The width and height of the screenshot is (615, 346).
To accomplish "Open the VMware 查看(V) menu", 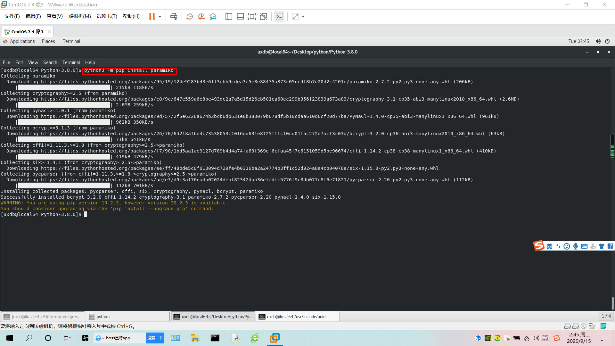I will click(x=55, y=16).
